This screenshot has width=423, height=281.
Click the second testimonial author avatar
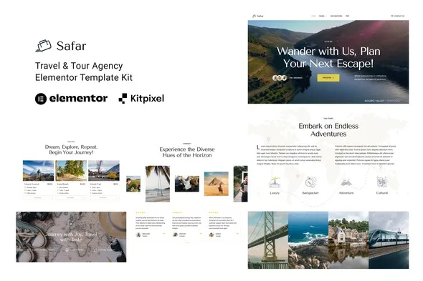pos(175,235)
